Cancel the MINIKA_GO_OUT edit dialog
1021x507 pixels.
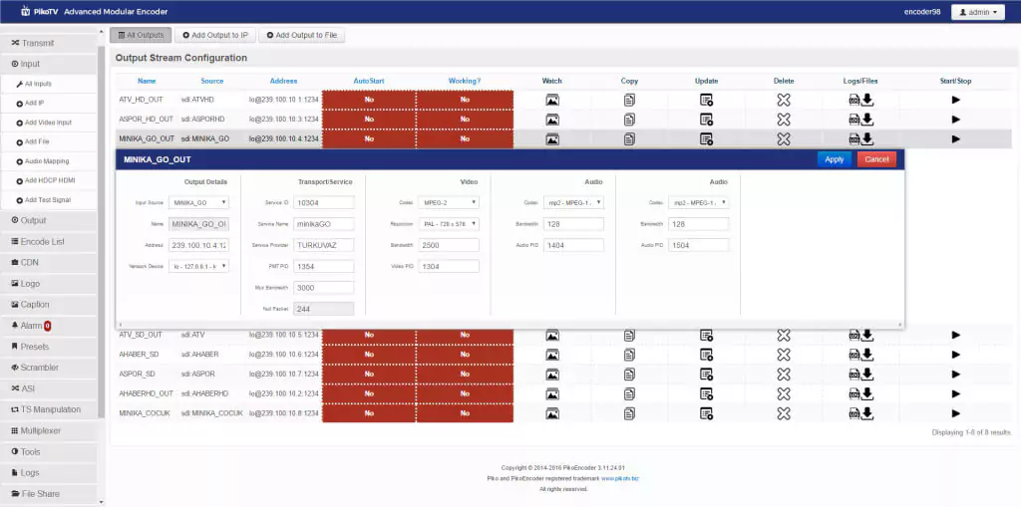(876, 159)
